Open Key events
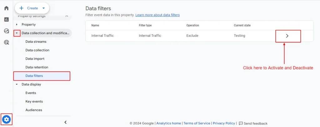The image size is (320, 127). coord(34,101)
